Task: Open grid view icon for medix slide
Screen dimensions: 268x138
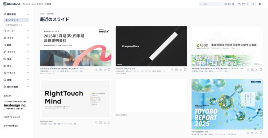Action: (101, 70)
